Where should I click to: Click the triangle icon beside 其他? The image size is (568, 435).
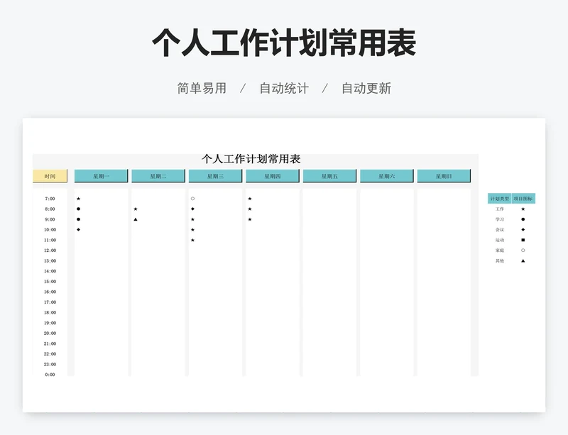coord(523,261)
